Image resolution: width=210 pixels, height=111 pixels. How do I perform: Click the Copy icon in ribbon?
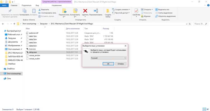24,11
